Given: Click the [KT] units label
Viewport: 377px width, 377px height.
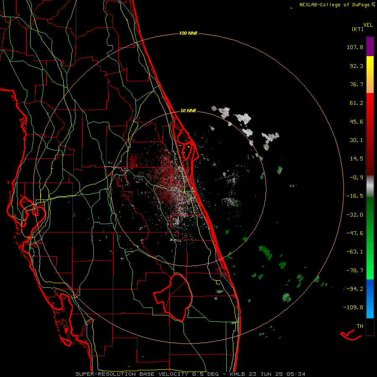Looking at the screenshot, I should 357,29.
